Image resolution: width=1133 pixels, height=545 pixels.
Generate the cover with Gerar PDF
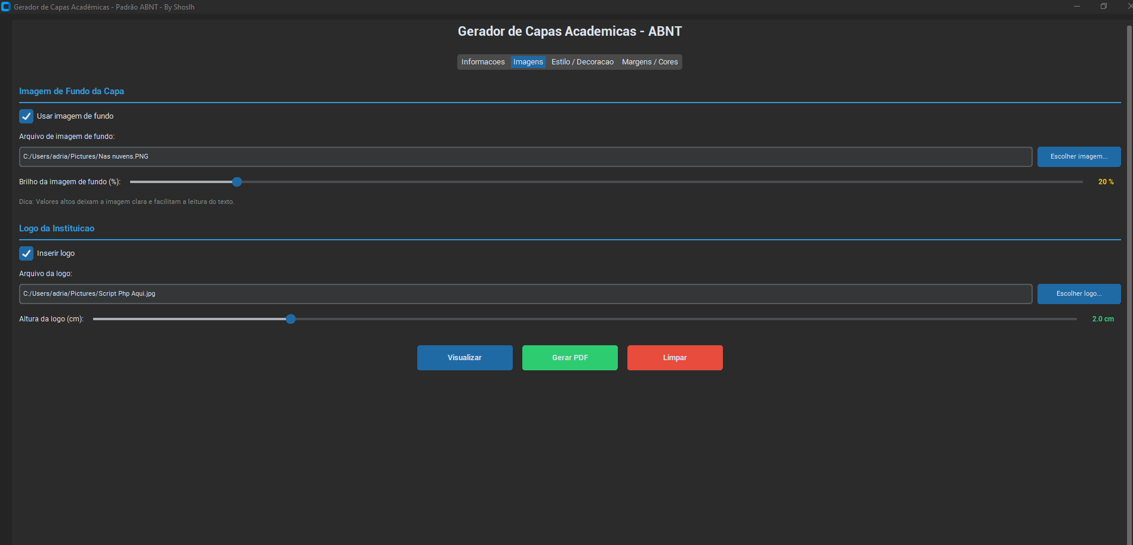pyautogui.click(x=569, y=358)
